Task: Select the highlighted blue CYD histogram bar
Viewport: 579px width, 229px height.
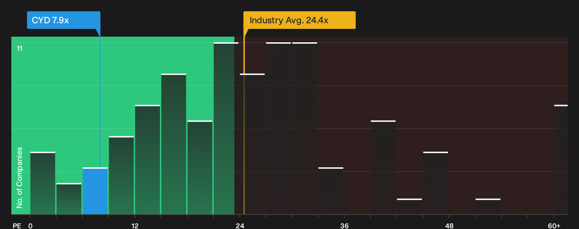Action: click(95, 191)
